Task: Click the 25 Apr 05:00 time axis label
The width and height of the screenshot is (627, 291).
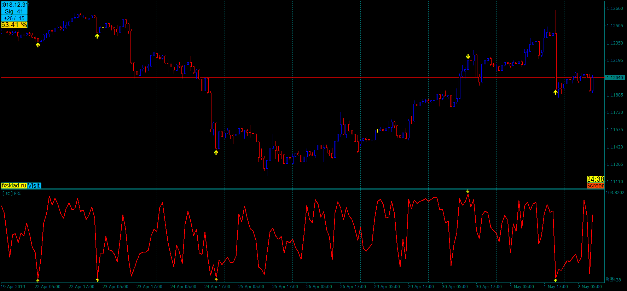Action: click(251, 287)
